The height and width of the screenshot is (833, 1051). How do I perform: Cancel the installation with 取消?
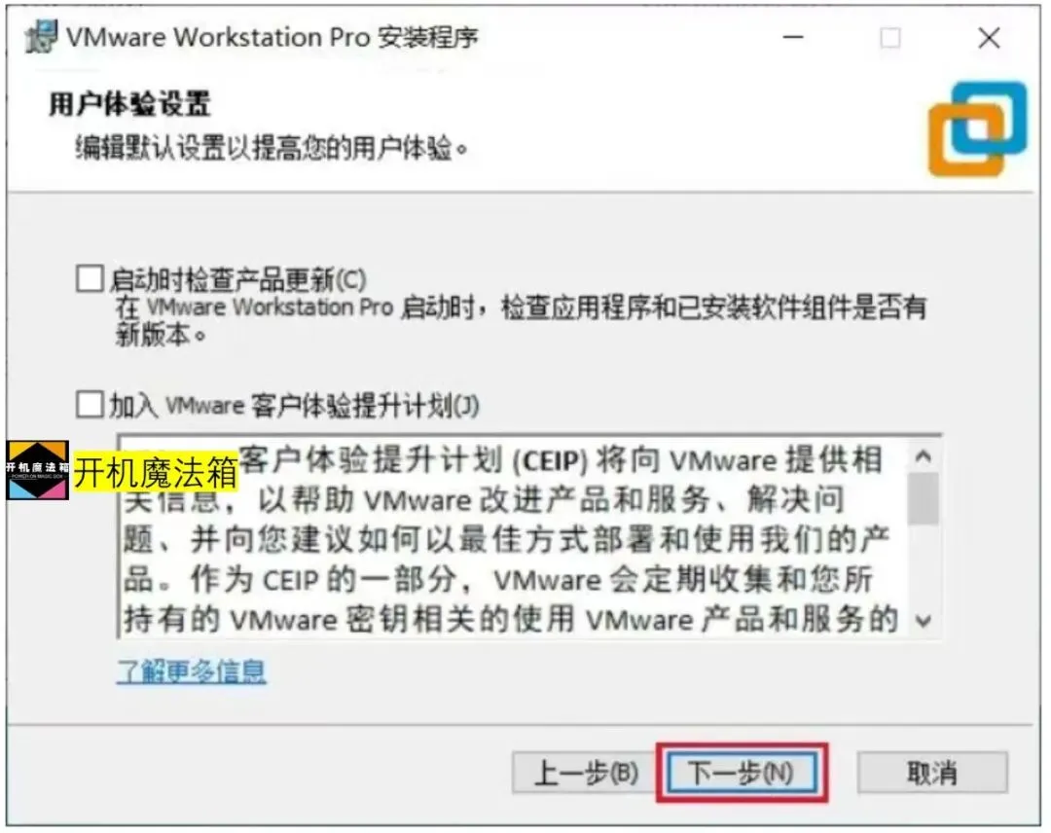[x=931, y=773]
